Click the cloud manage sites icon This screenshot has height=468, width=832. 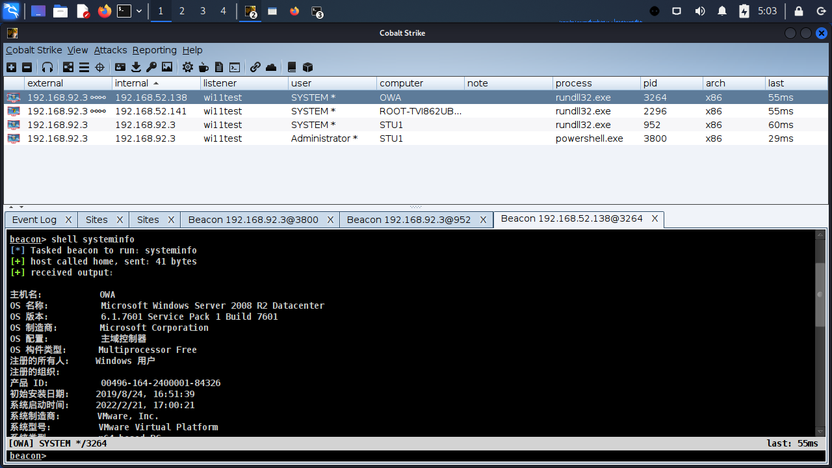click(x=271, y=67)
